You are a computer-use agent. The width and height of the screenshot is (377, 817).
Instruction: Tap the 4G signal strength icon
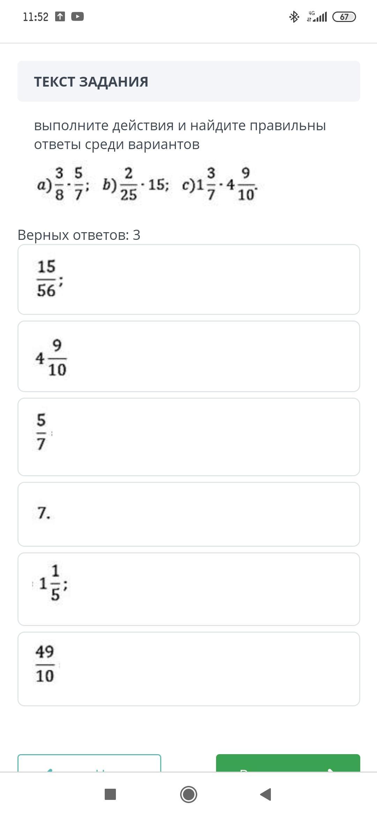(x=317, y=16)
